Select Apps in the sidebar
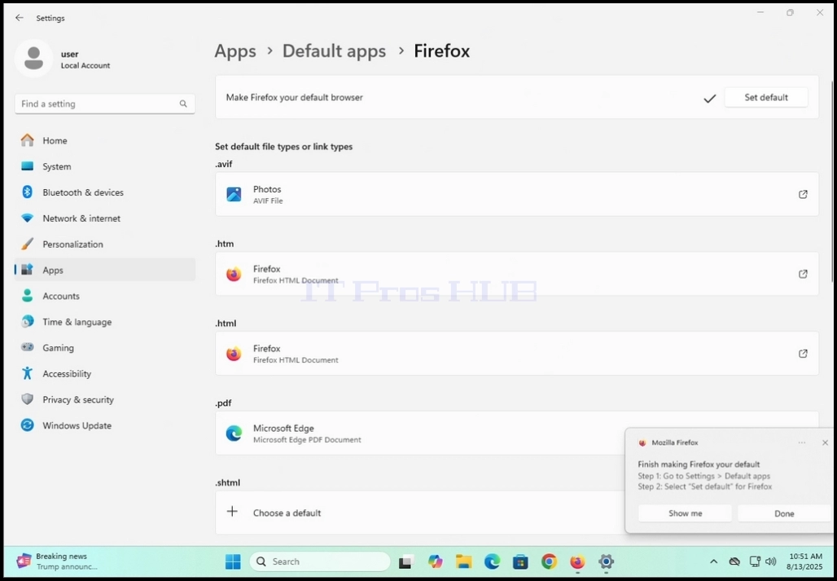 [105, 271]
